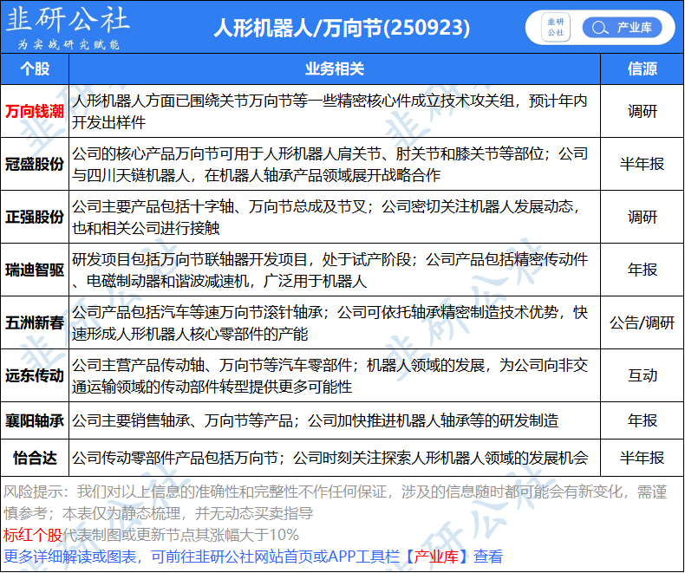Click the red 标红个股 legend text
685x573 pixels.
coord(33,535)
